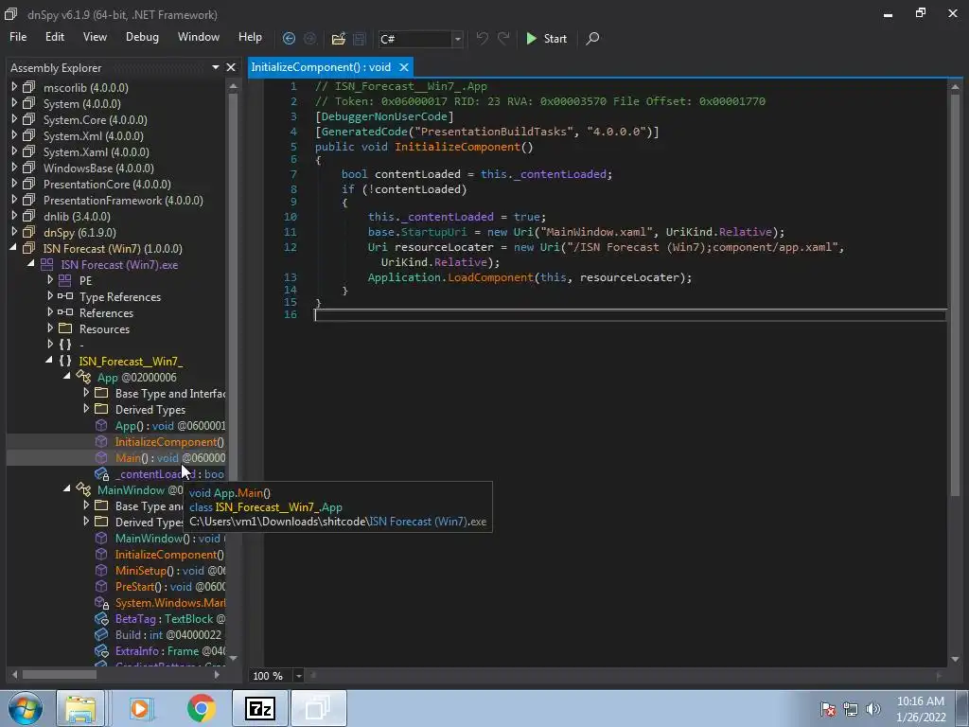Screen dimensions: 969x727
Task: Click the mscorlib assembly icon
Action: pyautogui.click(x=29, y=87)
